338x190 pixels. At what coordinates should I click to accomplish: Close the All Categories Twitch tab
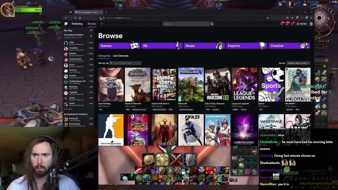(101, 12)
